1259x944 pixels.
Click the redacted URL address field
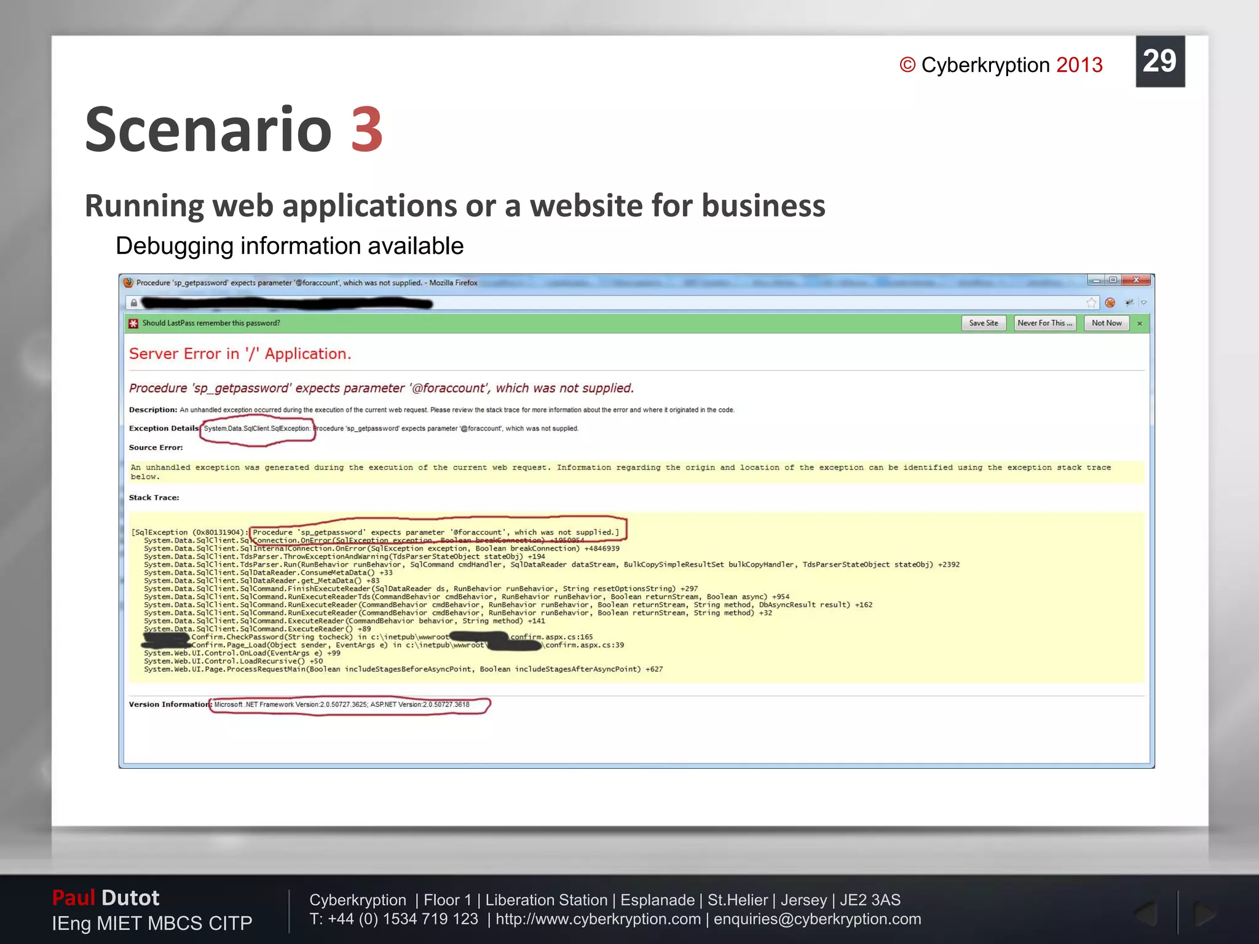286,302
